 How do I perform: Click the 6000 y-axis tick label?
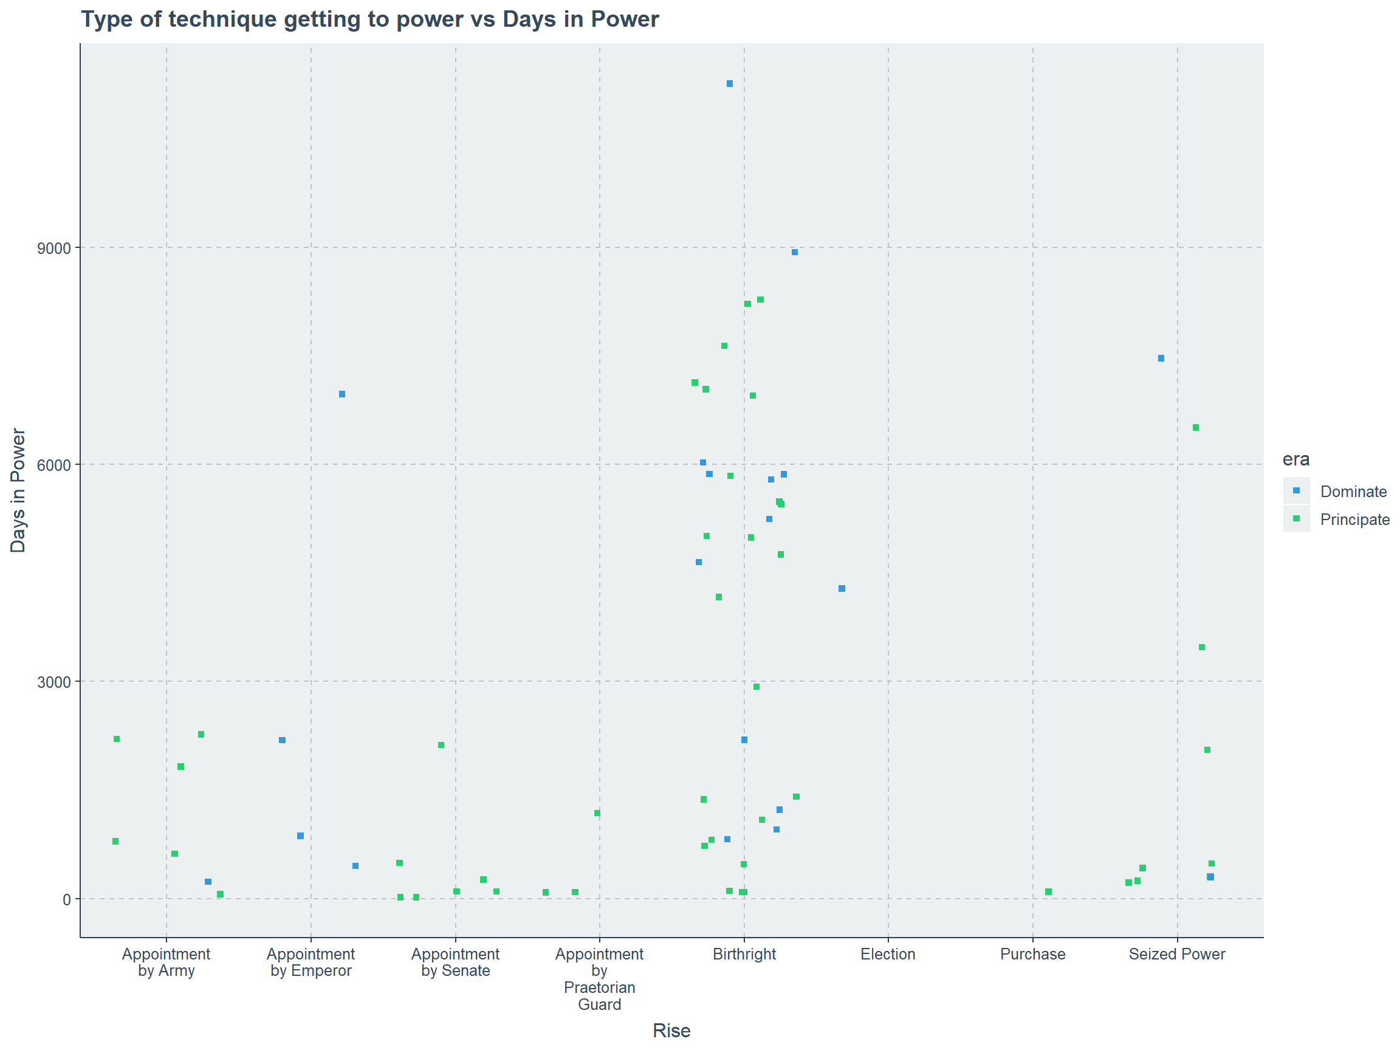(54, 465)
